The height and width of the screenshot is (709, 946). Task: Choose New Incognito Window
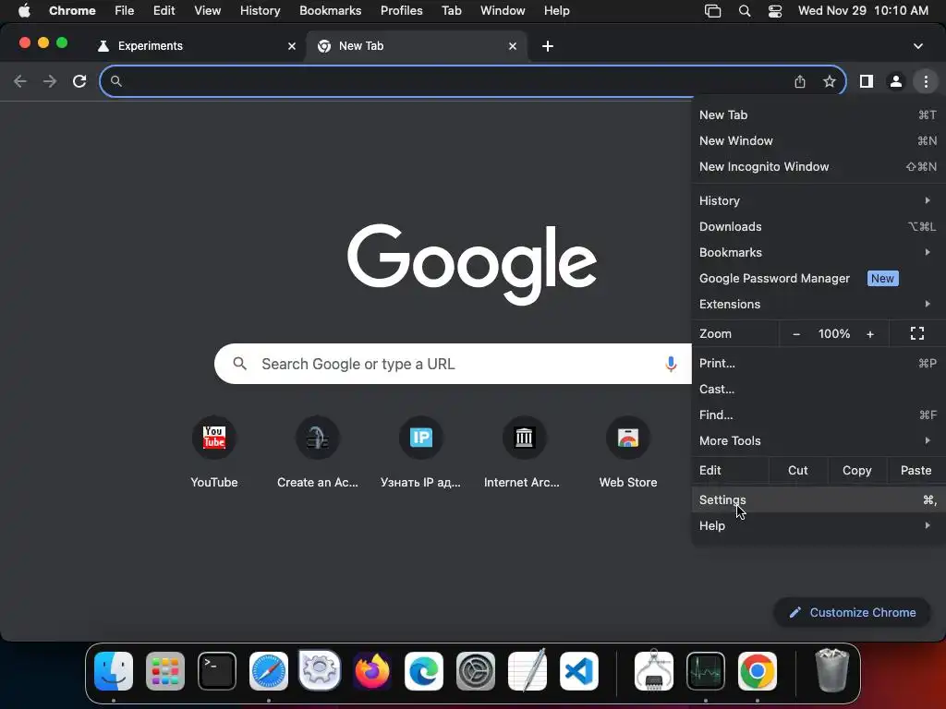[819, 167]
